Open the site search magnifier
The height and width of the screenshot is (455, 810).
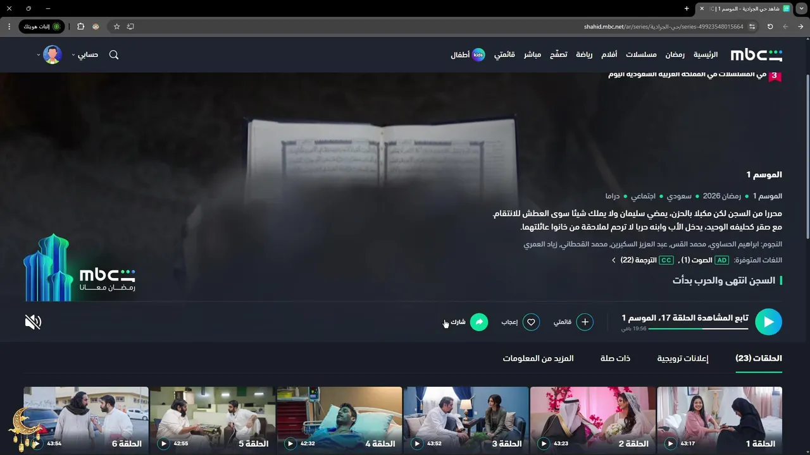114,55
